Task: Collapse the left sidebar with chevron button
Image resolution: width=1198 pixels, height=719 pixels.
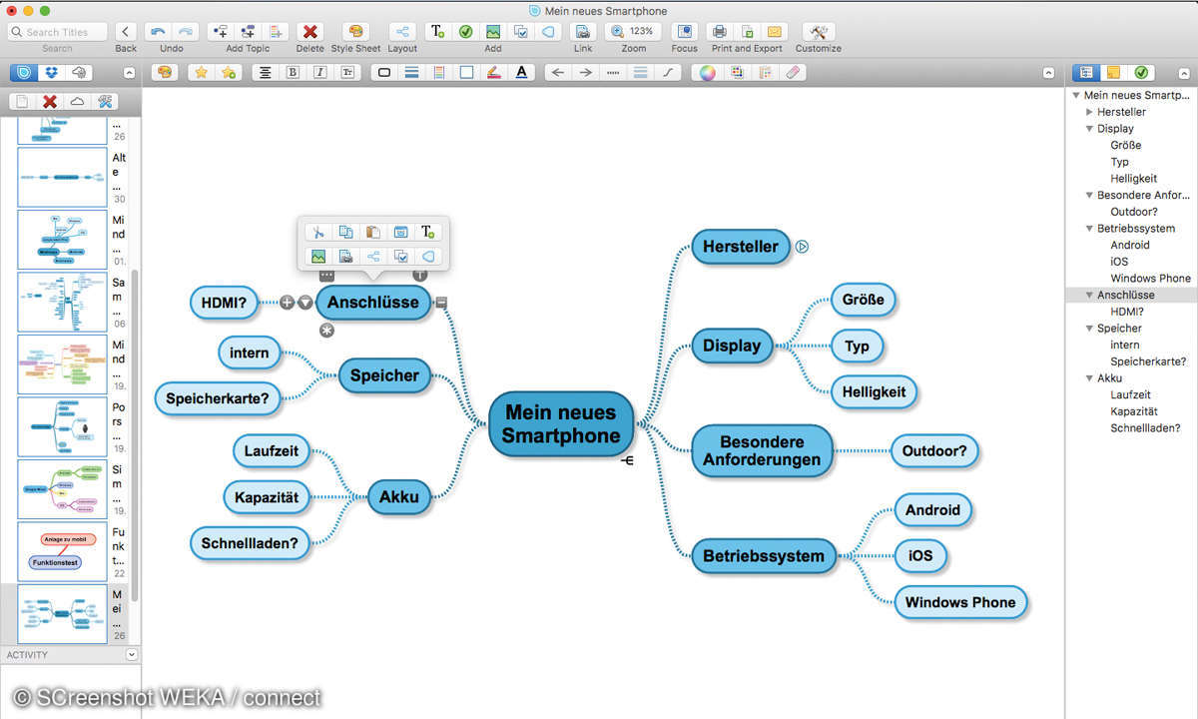Action: 130,72
